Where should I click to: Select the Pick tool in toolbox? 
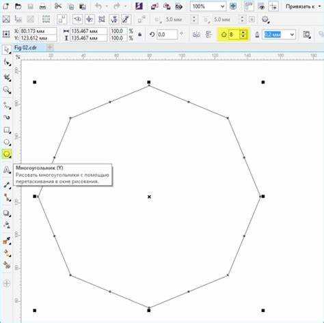coord(6,50)
